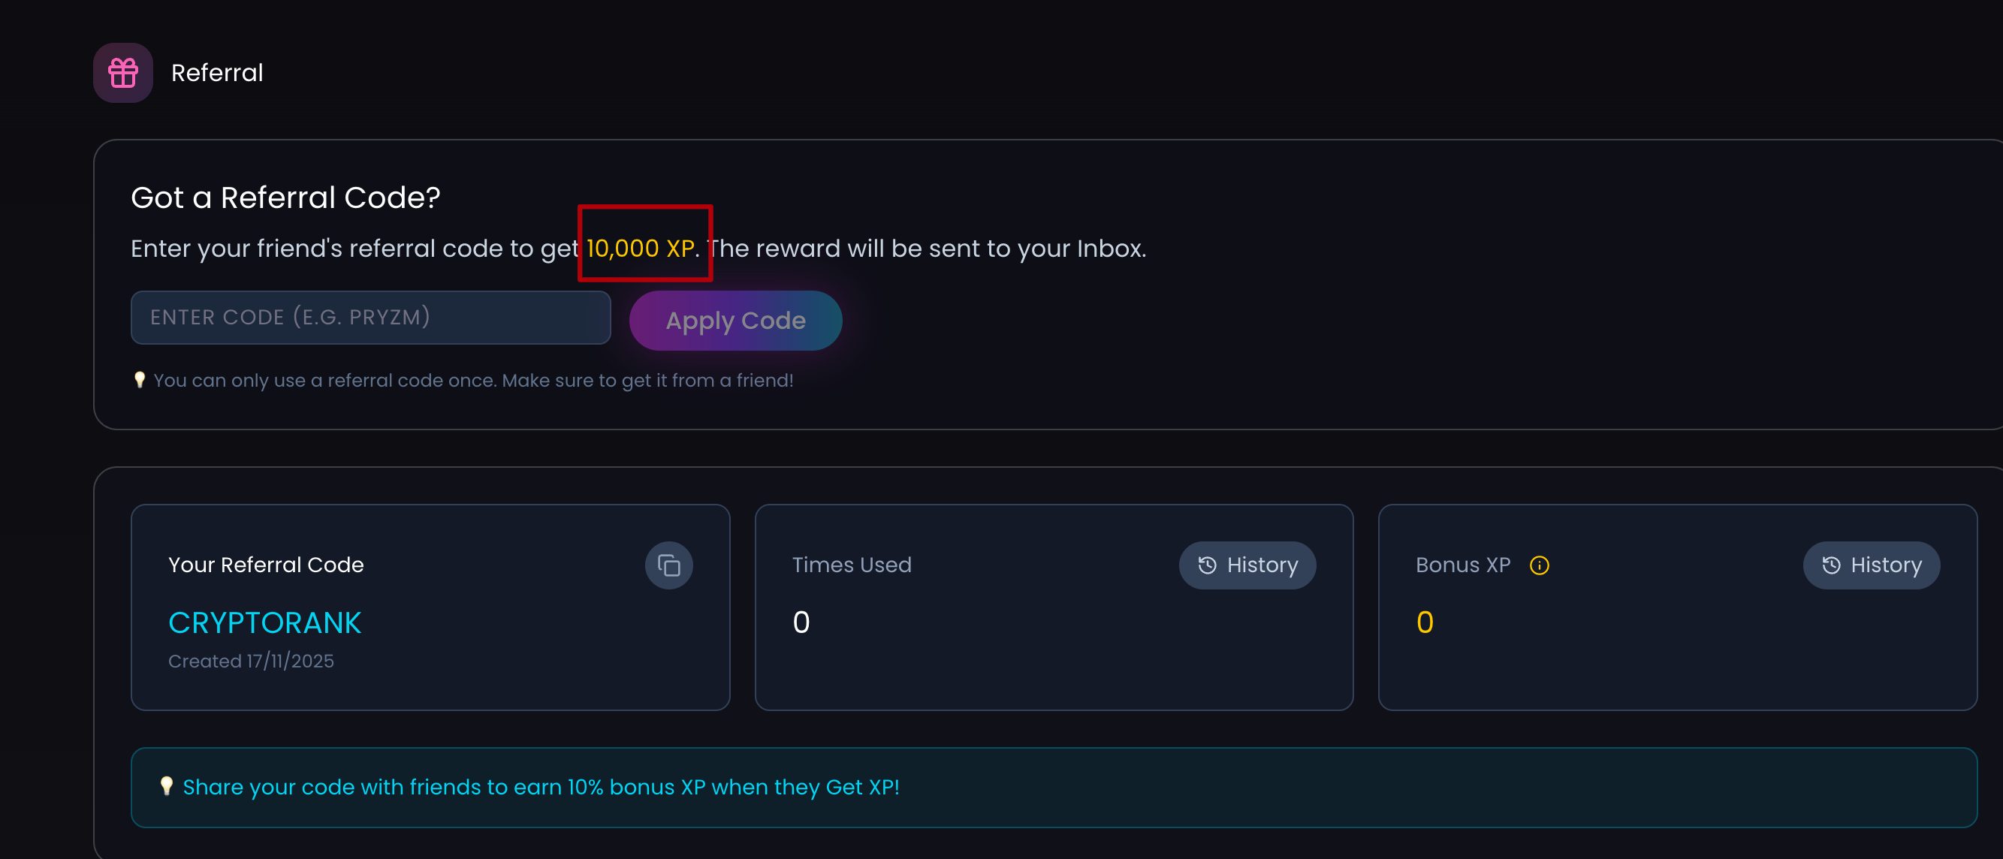Screen dimensions: 2003x859
Task: Click the "Got a Referral Code?" heading
Action: coord(285,197)
